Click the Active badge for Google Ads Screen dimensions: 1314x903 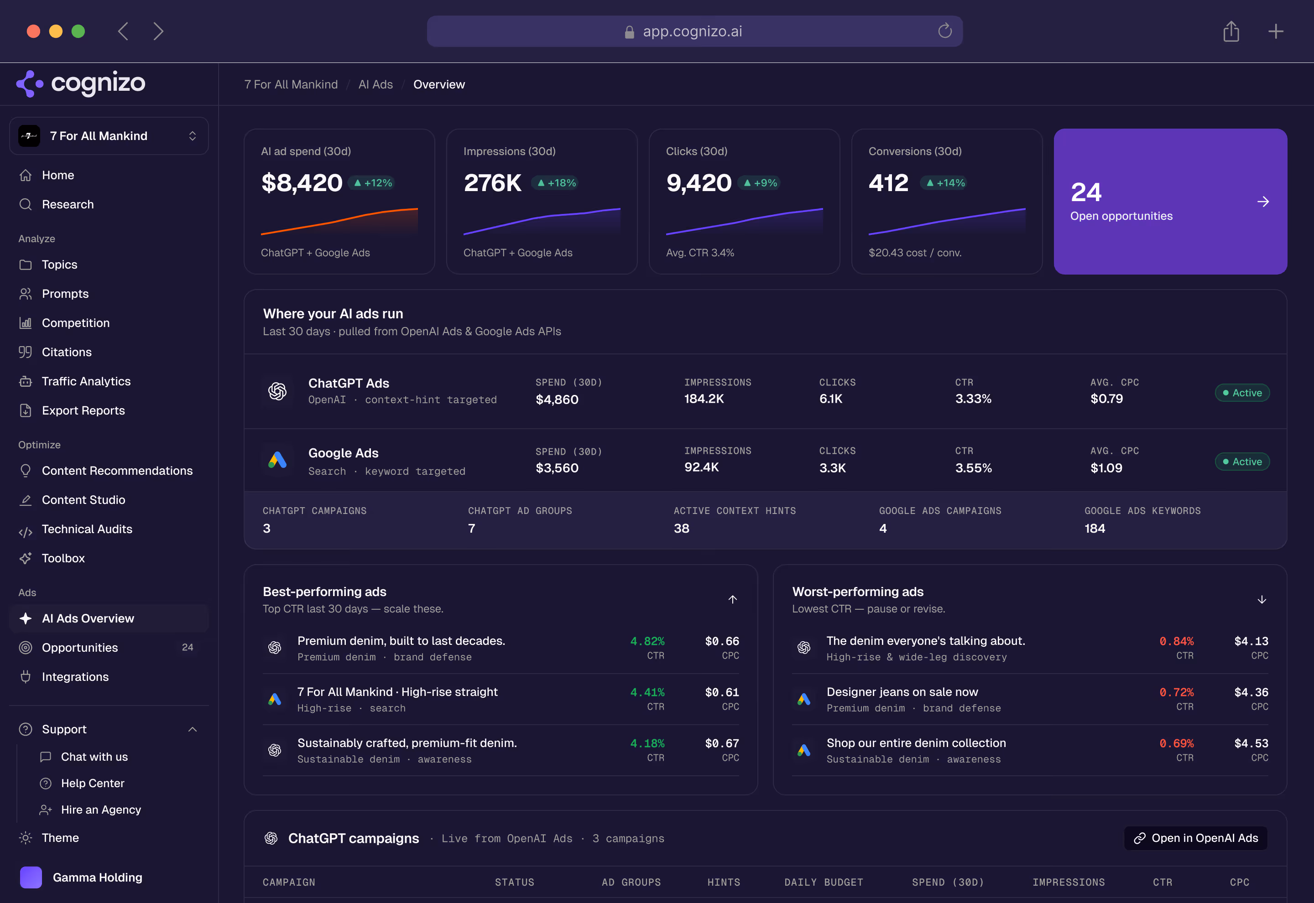pos(1243,462)
